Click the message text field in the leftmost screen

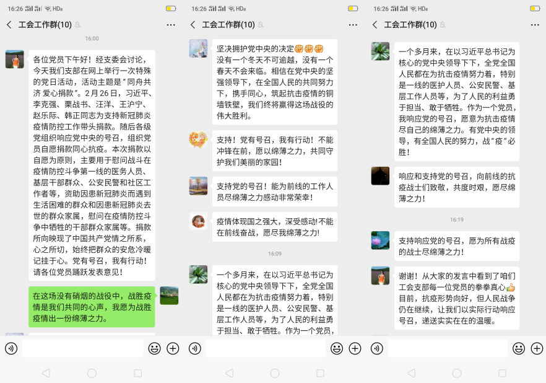[82, 348]
